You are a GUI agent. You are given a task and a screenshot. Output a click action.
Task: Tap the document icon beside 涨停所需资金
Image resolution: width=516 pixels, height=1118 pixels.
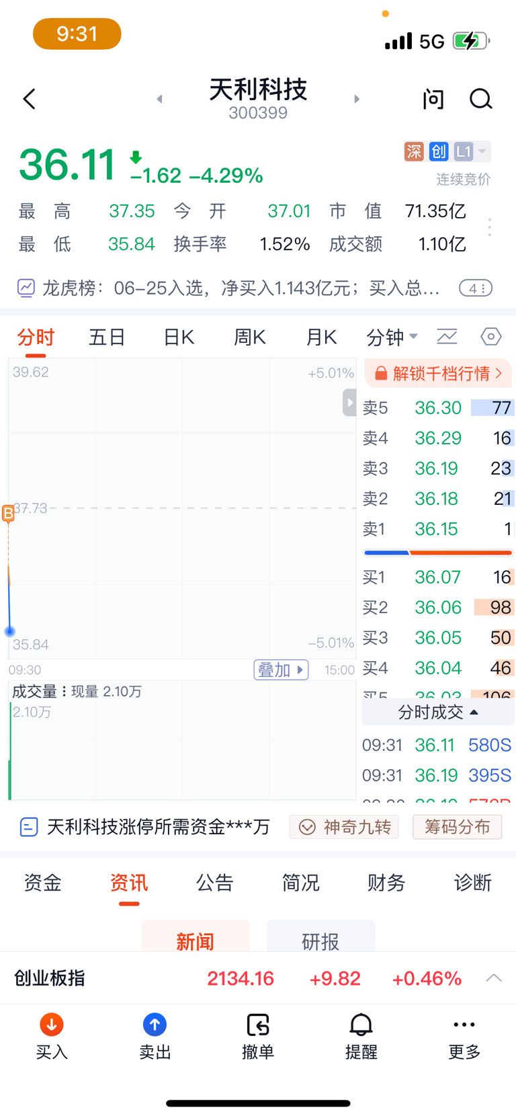(x=29, y=827)
